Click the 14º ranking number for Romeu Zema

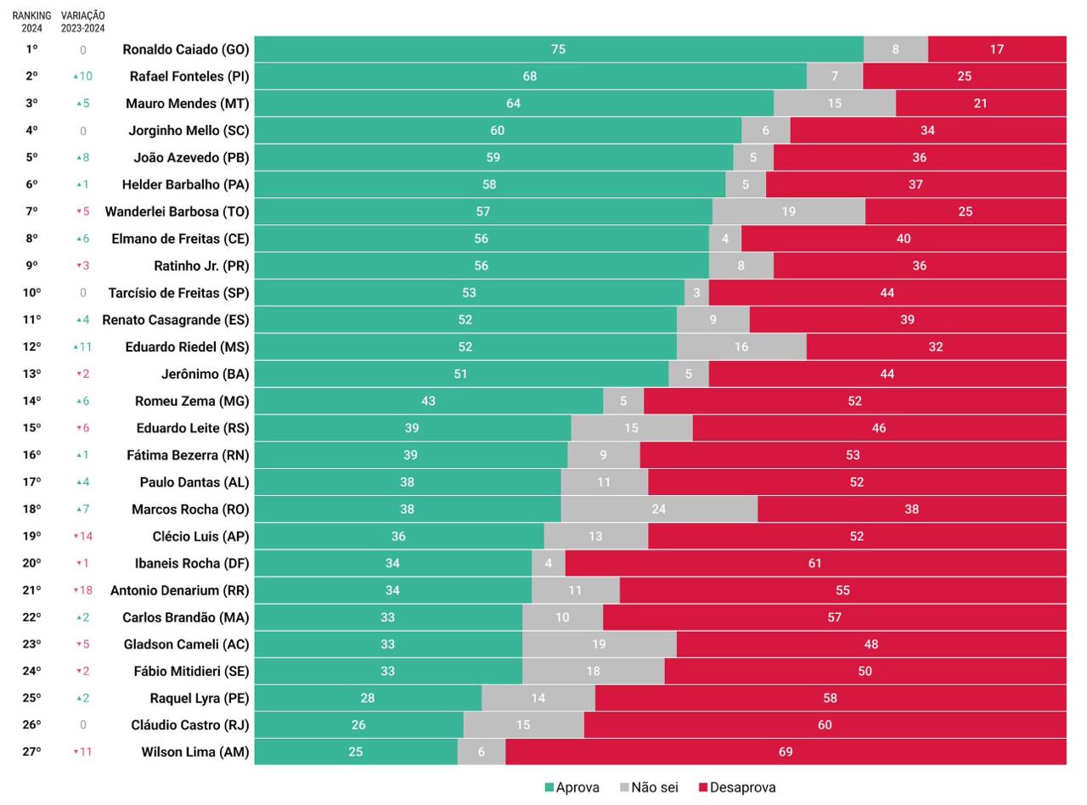[31, 401]
